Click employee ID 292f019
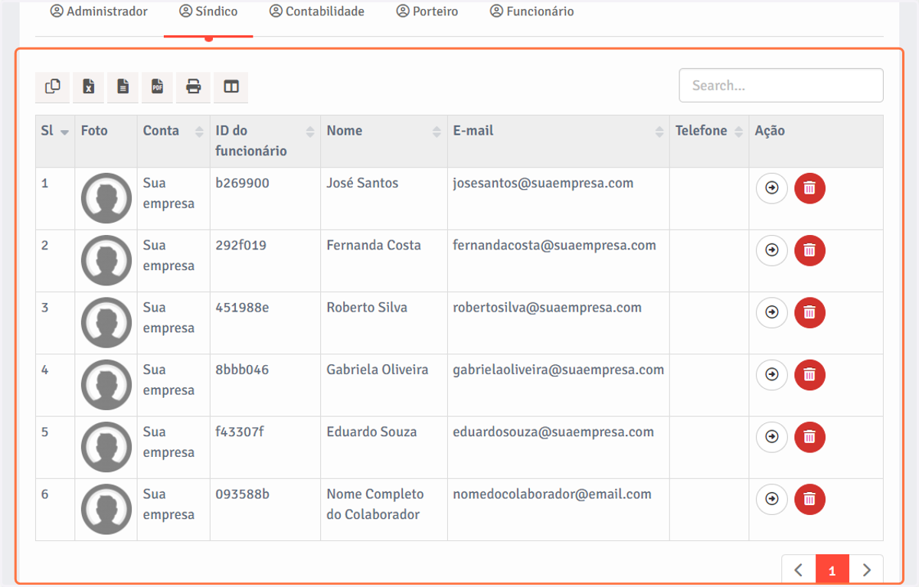This screenshot has width=919, height=587. coord(240,246)
